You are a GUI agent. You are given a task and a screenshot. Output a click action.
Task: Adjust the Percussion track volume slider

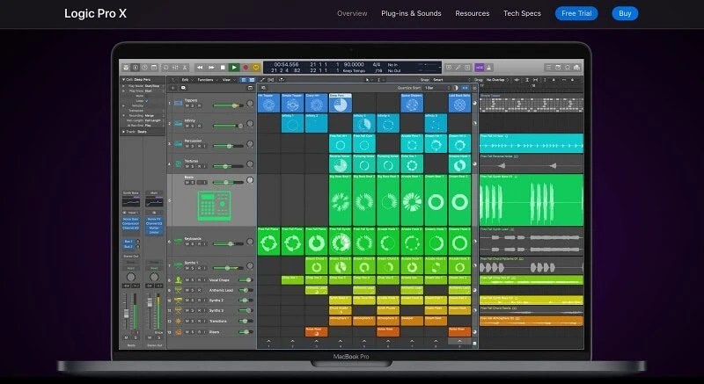[228, 146]
